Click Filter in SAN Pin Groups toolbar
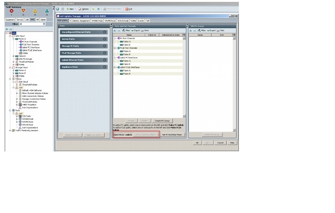This screenshot has width=335, height=213. (202, 31)
